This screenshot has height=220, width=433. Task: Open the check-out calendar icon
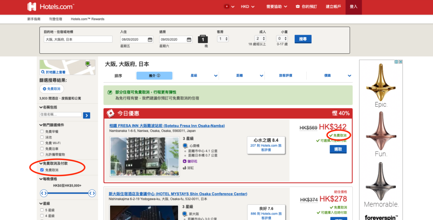click(x=189, y=39)
